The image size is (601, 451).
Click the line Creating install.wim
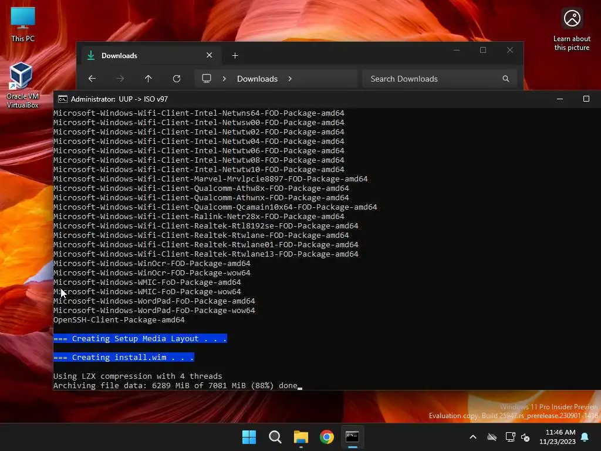tap(123, 357)
